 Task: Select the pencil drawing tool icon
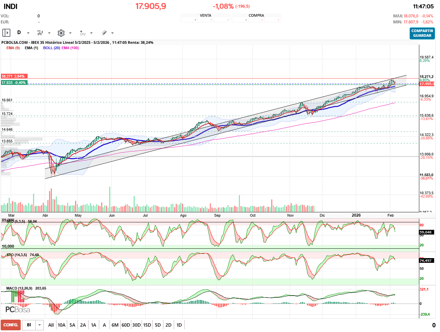click(104, 33)
